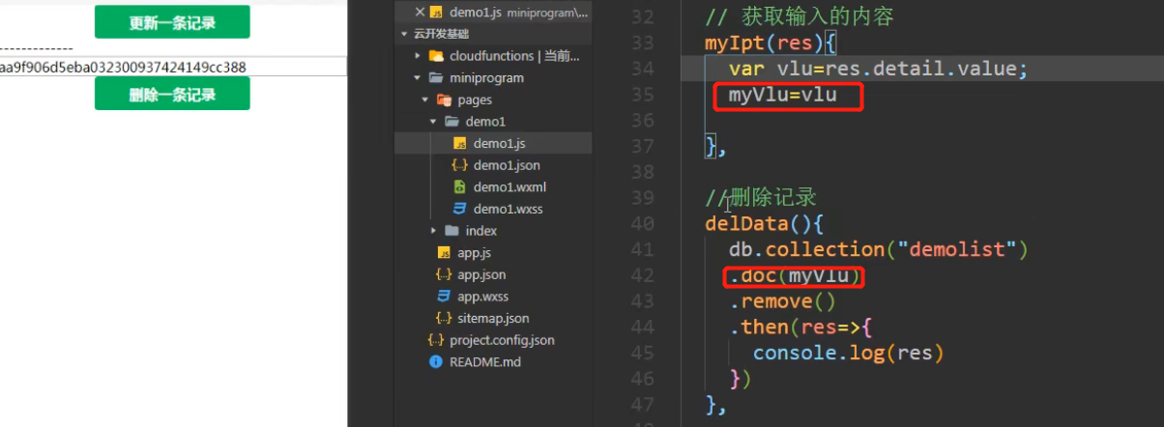This screenshot has width=1164, height=427.
Task: Open demo1.wxss in the file tree
Action: (509, 209)
